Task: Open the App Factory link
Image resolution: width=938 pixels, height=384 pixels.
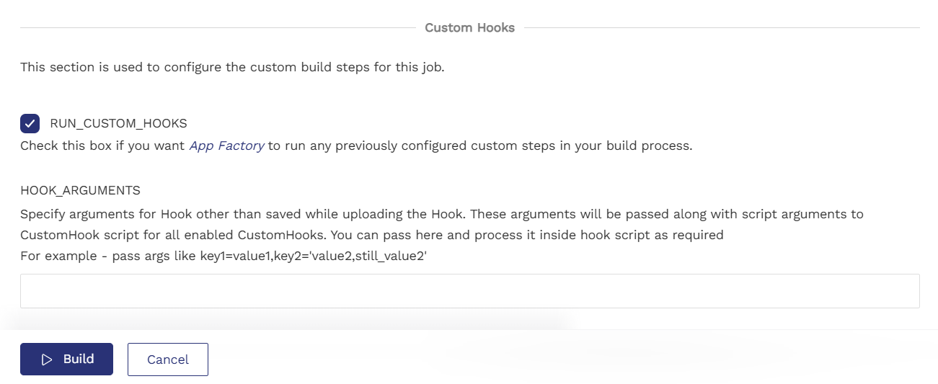Action: [226, 146]
